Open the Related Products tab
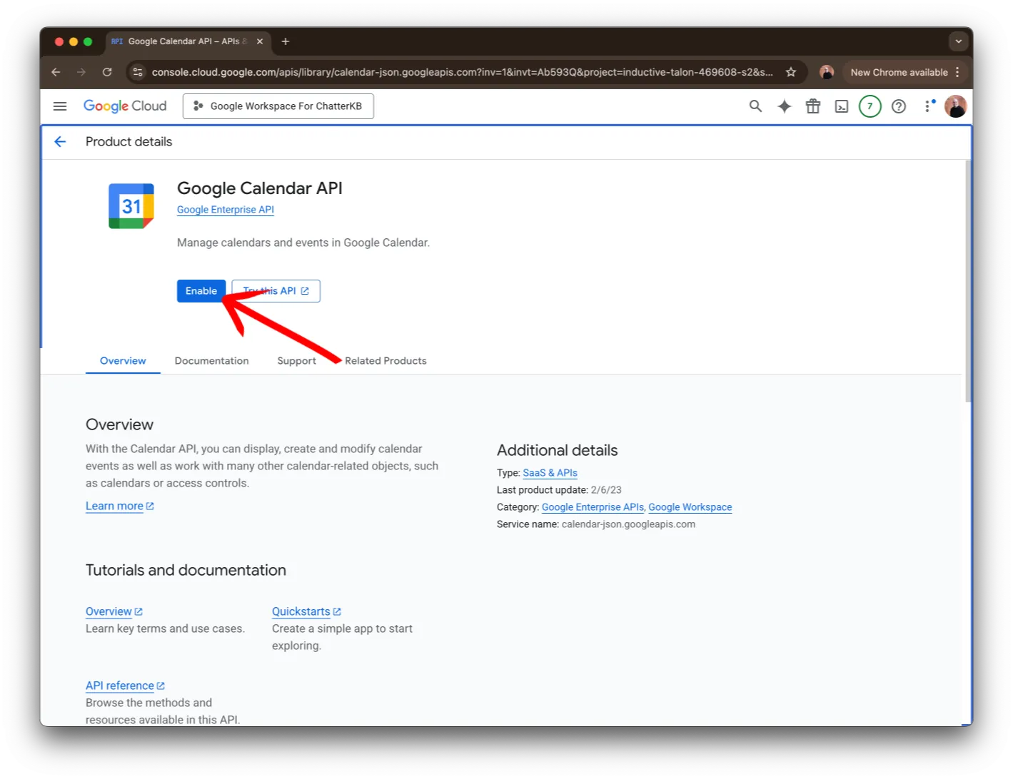This screenshot has width=1013, height=779. (385, 361)
